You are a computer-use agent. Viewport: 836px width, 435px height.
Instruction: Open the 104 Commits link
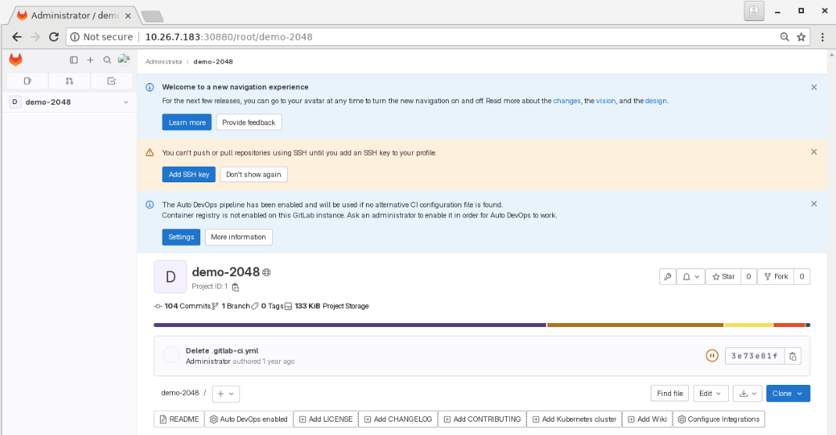click(182, 306)
